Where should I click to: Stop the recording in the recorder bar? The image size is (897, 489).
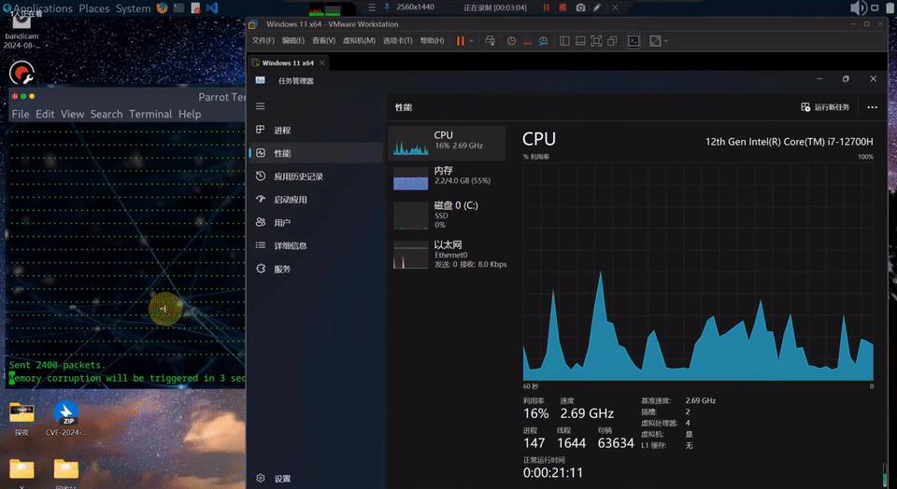click(562, 7)
